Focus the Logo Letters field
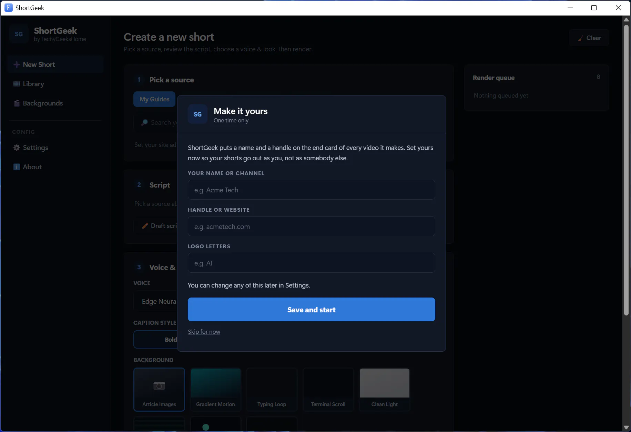 [x=311, y=263]
